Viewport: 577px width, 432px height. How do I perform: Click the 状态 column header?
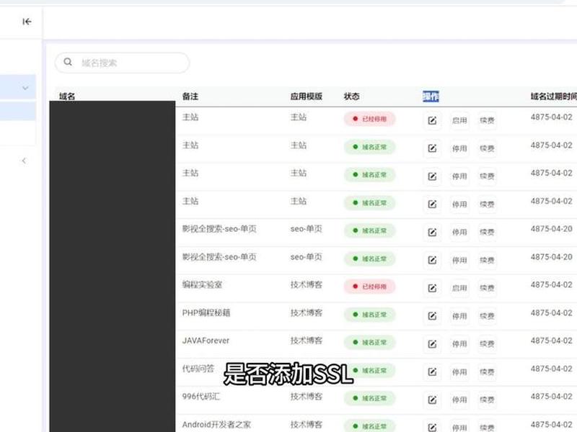pyautogui.click(x=351, y=96)
